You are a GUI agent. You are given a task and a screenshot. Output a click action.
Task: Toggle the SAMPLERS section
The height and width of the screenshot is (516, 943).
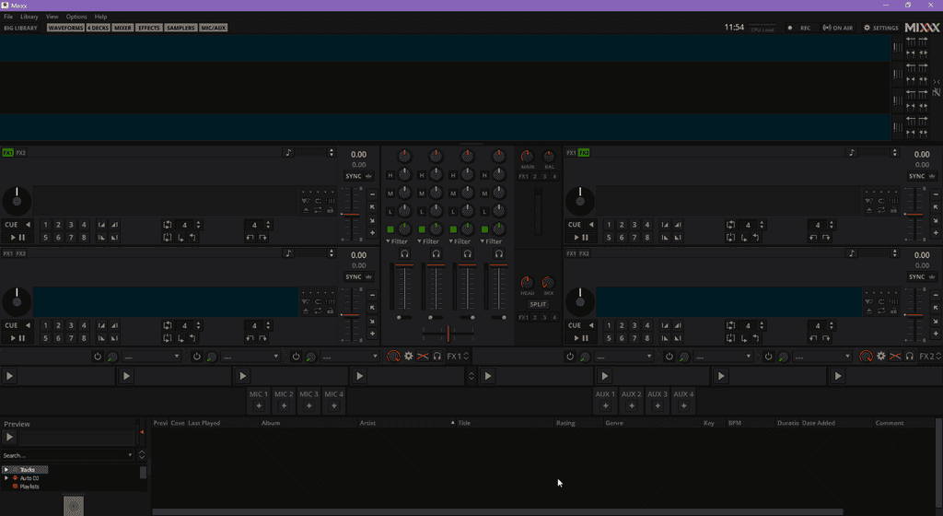tap(180, 28)
